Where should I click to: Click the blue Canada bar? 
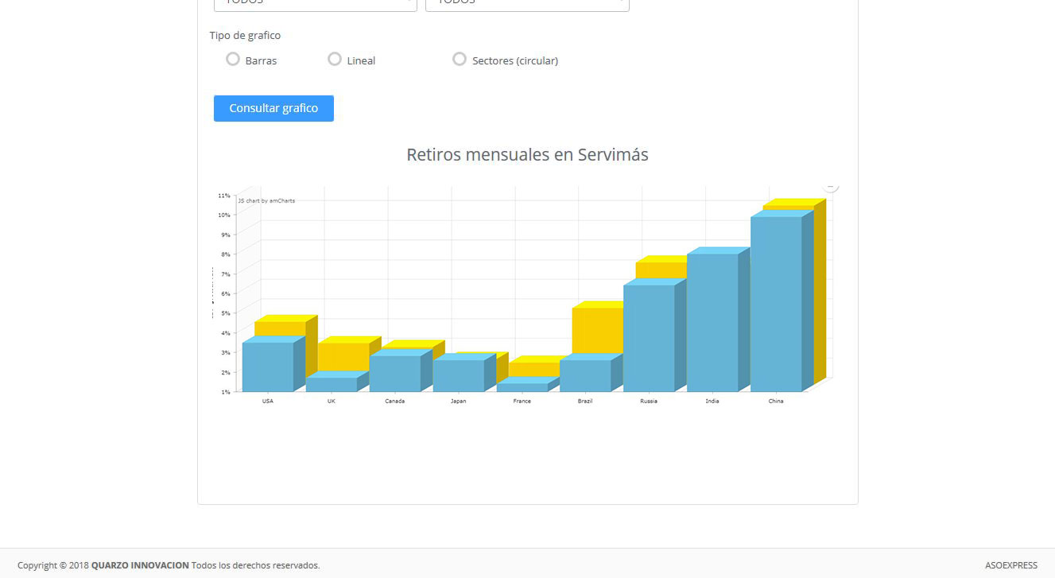pyautogui.click(x=395, y=374)
